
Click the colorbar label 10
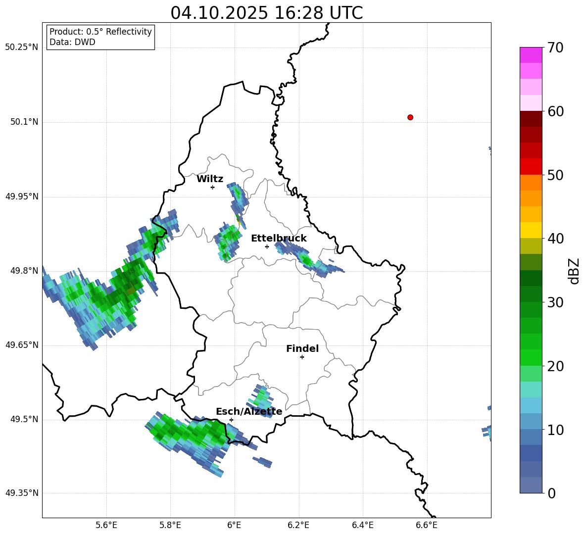pos(555,430)
